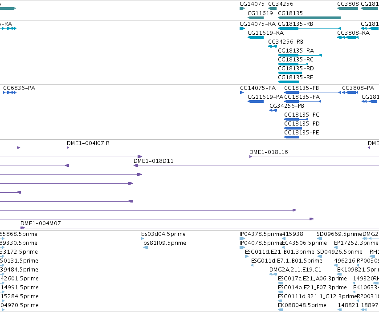Click the CG14075-RA transcript label
The height and width of the screenshot is (312, 379).
[258, 24]
